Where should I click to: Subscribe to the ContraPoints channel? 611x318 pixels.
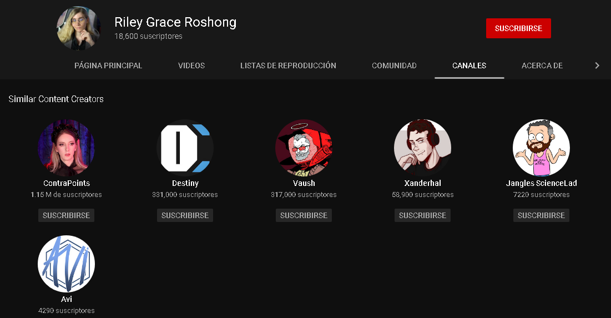[x=66, y=215]
